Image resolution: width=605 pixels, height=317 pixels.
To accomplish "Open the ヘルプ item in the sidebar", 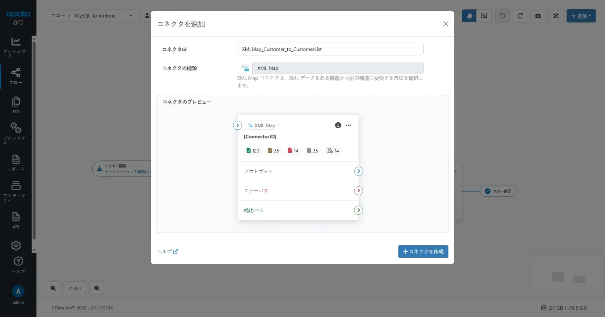I will point(18,265).
